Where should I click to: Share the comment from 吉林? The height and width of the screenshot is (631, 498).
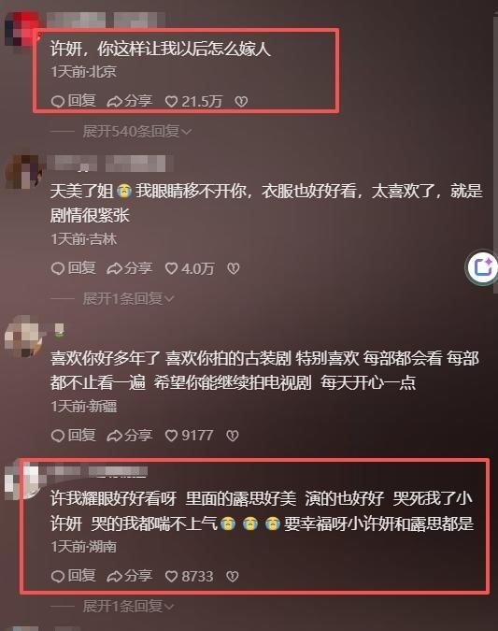point(130,268)
